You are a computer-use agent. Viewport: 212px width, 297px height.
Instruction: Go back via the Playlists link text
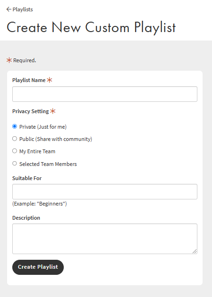23,9
